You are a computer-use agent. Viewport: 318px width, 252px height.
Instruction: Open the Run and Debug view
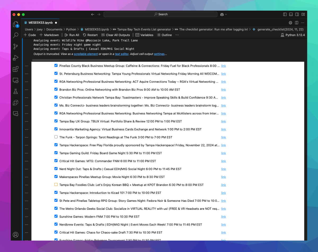(x=16, y=58)
